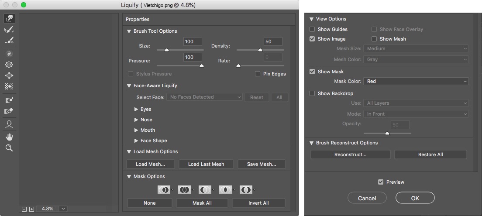Image resolution: width=482 pixels, height=216 pixels.
Task: Select the Zoom tool
Action: pyautogui.click(x=9, y=148)
